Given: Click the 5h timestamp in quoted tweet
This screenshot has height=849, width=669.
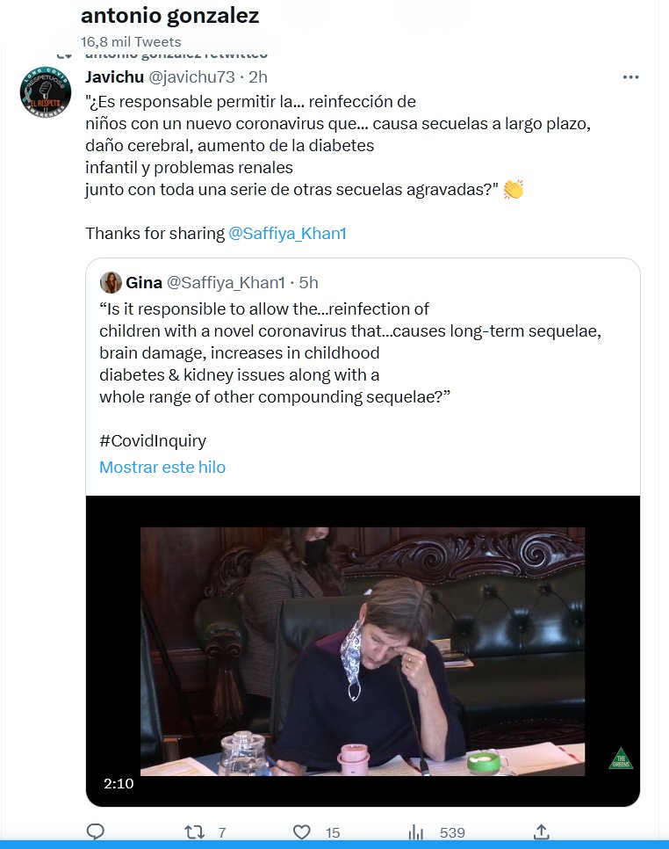Looking at the screenshot, I should click(x=308, y=282).
